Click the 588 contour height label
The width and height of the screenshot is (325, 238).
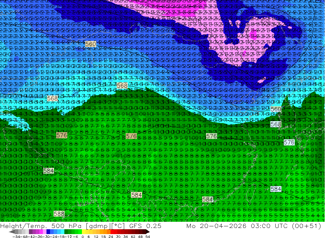(x=59, y=214)
